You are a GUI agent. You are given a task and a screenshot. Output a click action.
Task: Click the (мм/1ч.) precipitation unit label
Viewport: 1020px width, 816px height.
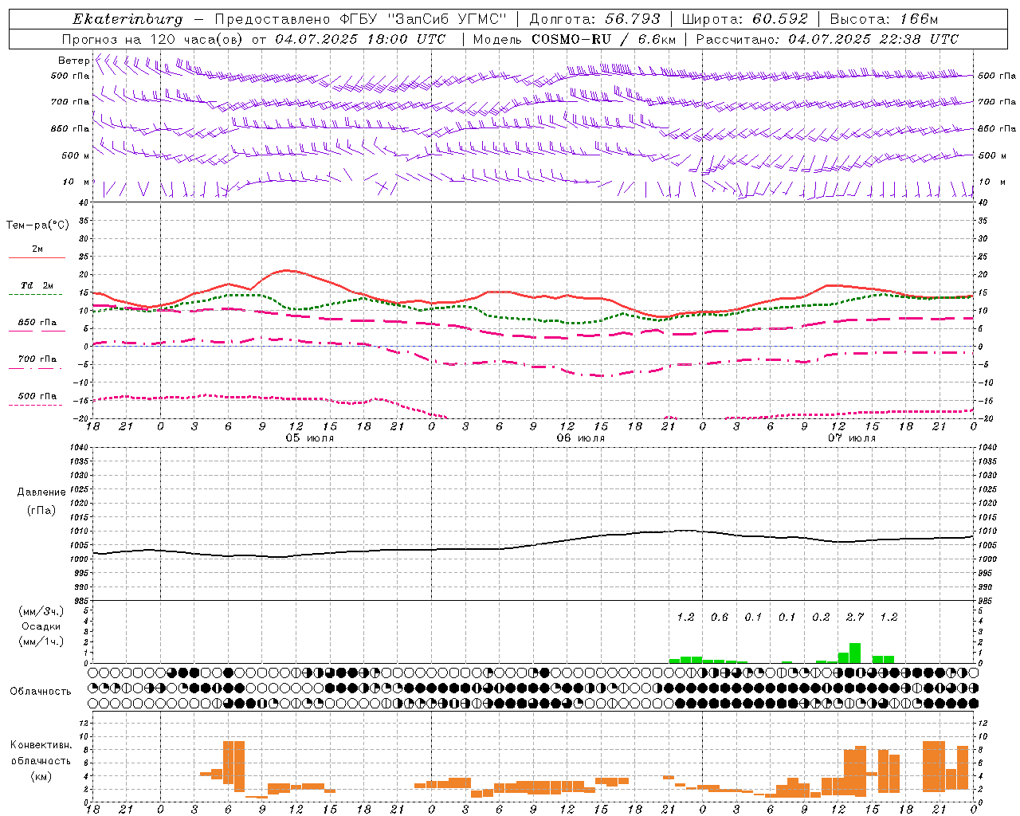tap(41, 641)
